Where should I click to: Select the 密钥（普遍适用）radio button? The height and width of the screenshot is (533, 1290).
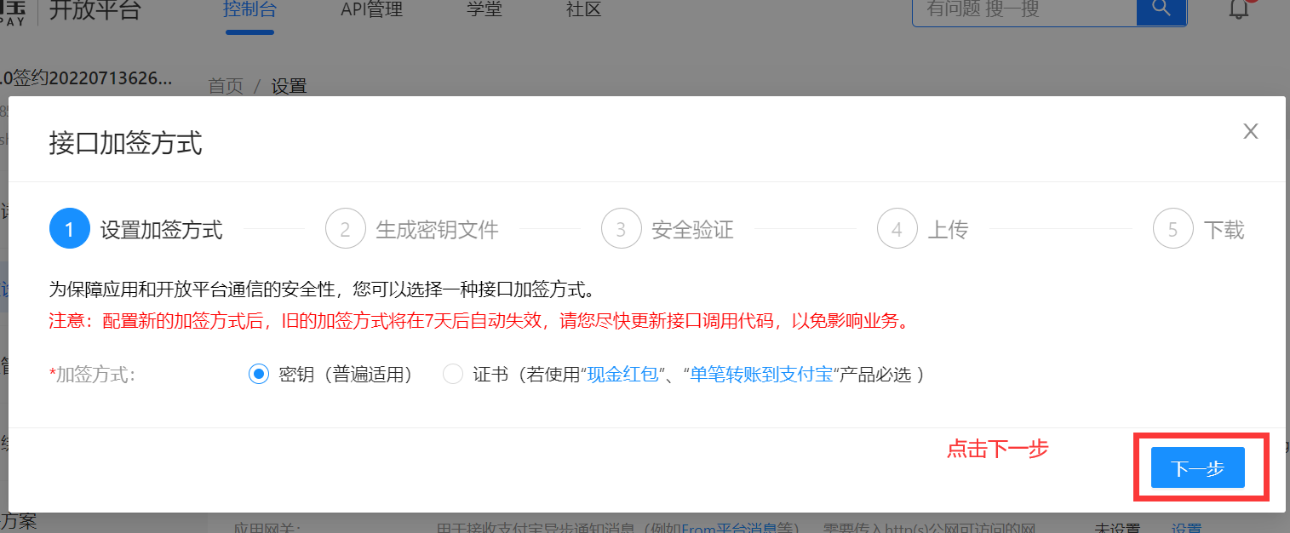[259, 375]
